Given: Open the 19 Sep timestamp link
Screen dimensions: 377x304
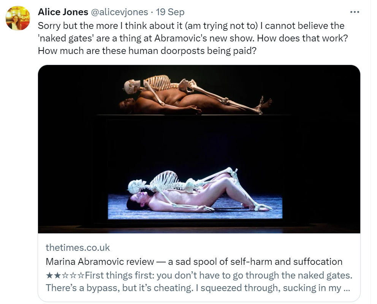Looking at the screenshot, I should [170, 12].
